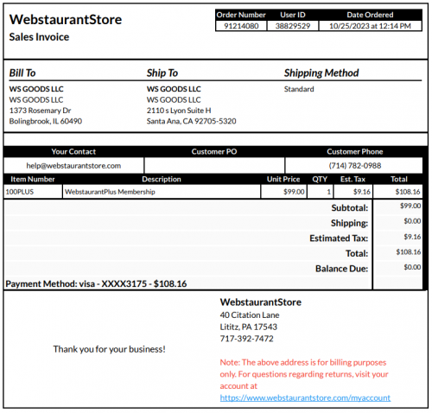This screenshot has height=413, width=432.
Task: Select the customer phone number (714) 782-0988
Action: point(355,166)
